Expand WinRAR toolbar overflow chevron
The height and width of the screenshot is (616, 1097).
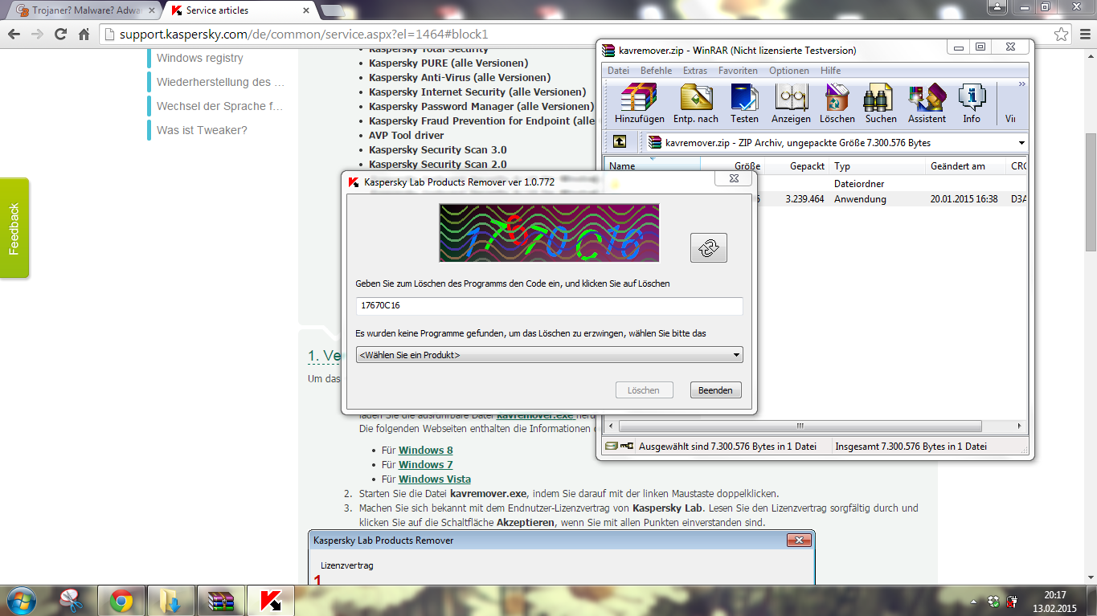point(1022,84)
